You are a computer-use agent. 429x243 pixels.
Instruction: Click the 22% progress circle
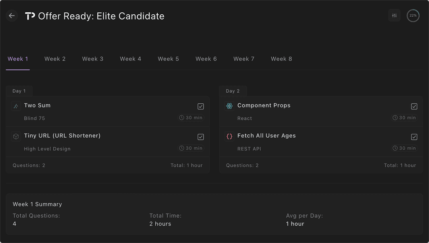pyautogui.click(x=413, y=16)
